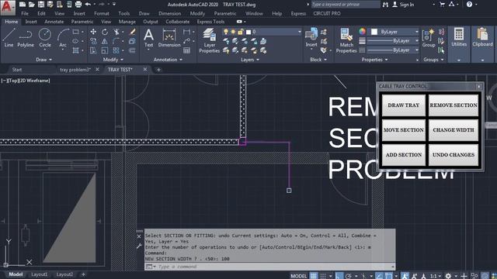The image size is (497, 279).
Task: Toggle object snap tracking in status bar
Action: pos(379,276)
